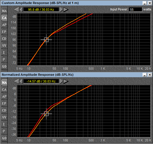153x144 pixels.
Task: Click the large left arrow in the Normalized Amplitude panel
Action: [x=17, y=81]
